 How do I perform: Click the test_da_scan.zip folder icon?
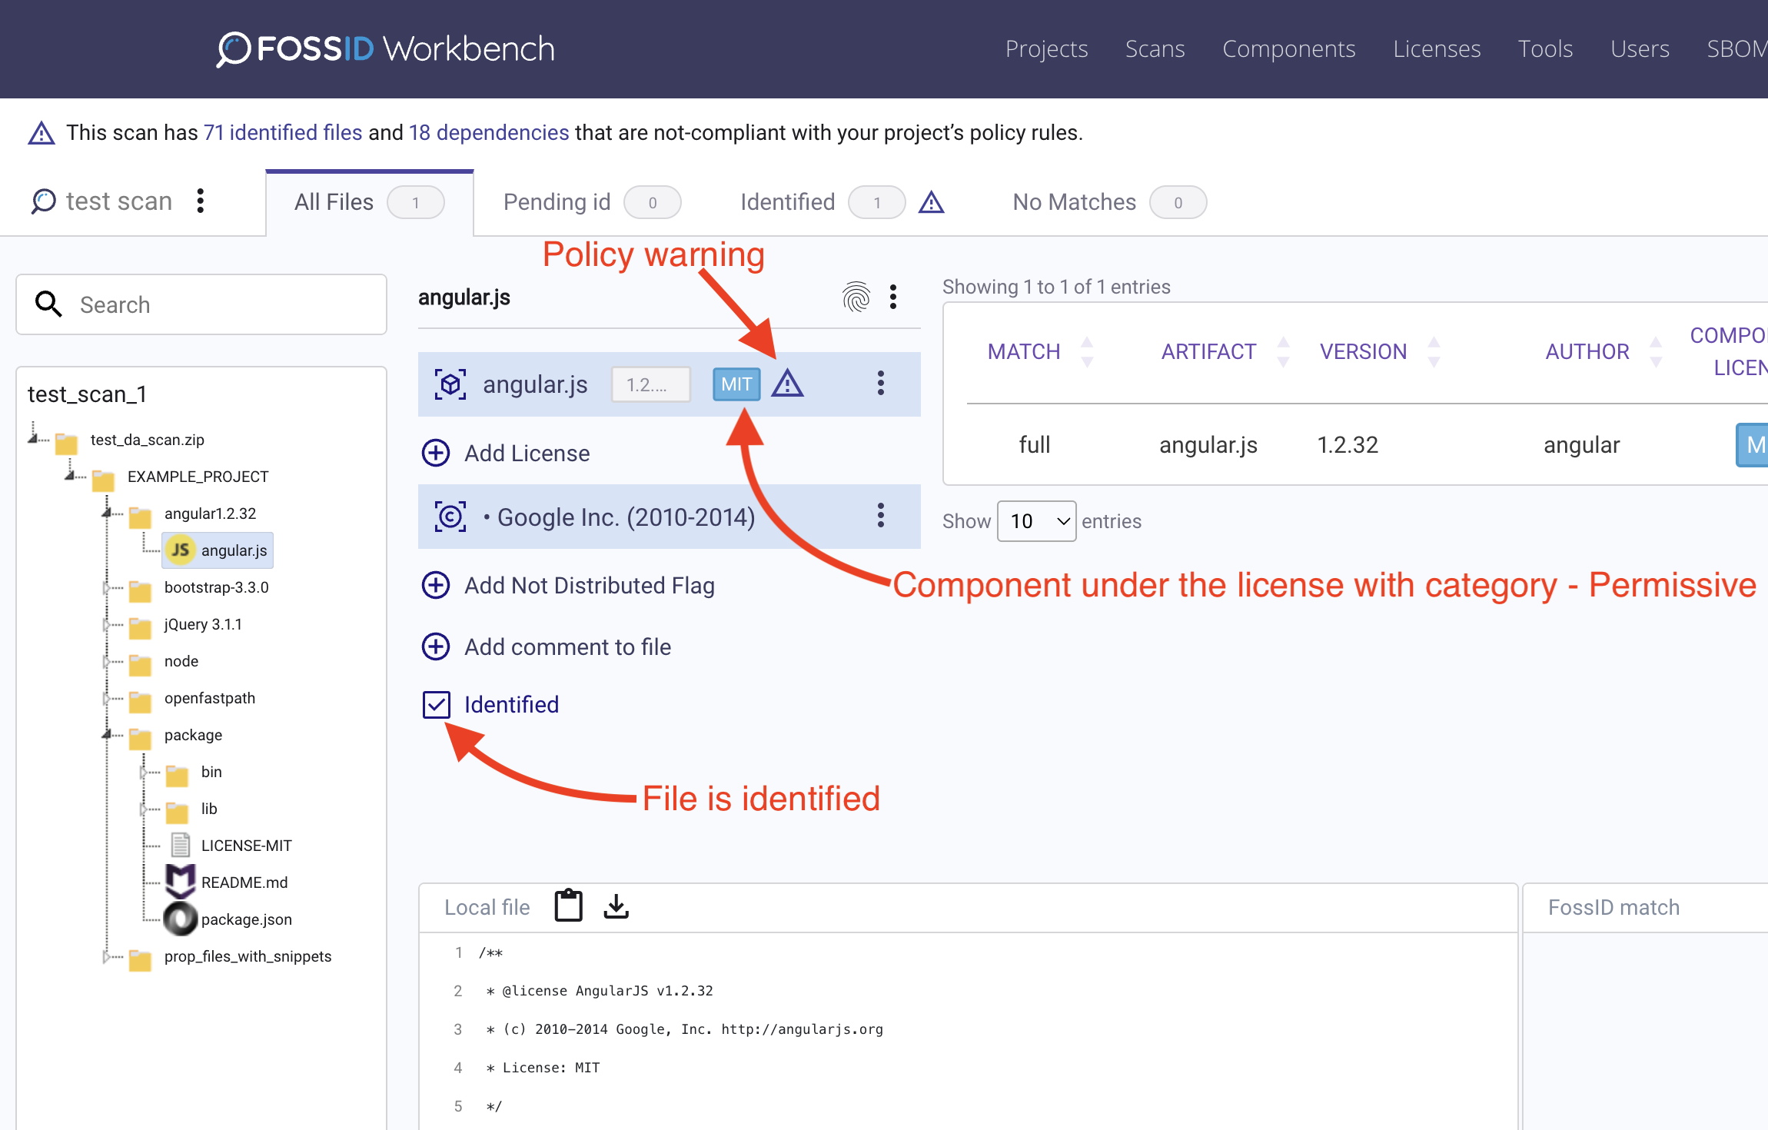tap(66, 443)
